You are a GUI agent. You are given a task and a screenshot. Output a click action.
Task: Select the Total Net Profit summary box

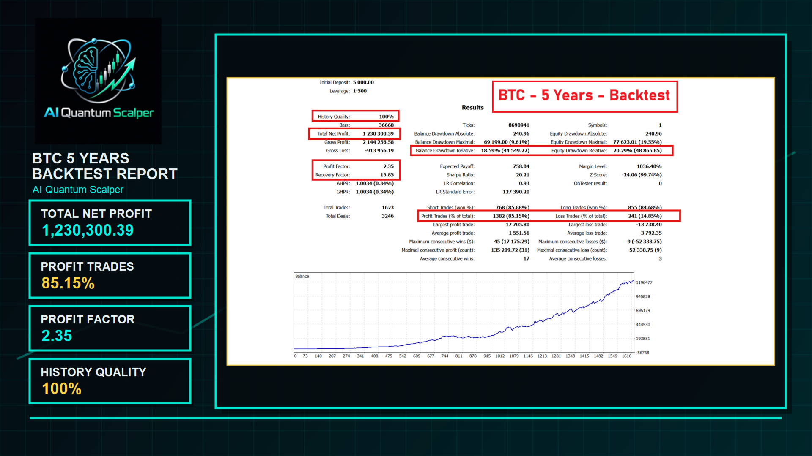(110, 223)
